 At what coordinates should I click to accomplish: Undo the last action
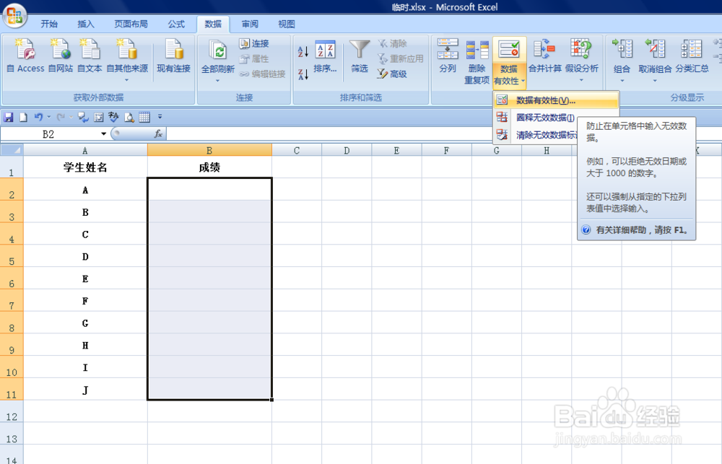tap(39, 118)
